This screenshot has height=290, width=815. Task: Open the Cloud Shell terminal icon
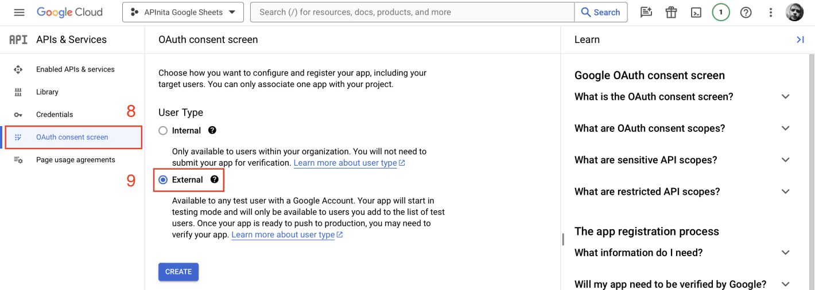(x=696, y=12)
